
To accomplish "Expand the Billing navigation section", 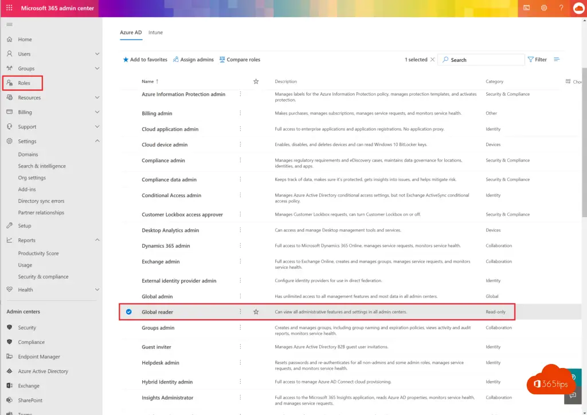I will click(97, 112).
